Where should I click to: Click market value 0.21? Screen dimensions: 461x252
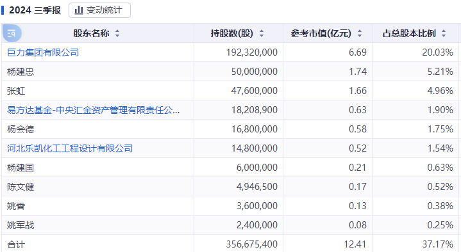(358, 168)
